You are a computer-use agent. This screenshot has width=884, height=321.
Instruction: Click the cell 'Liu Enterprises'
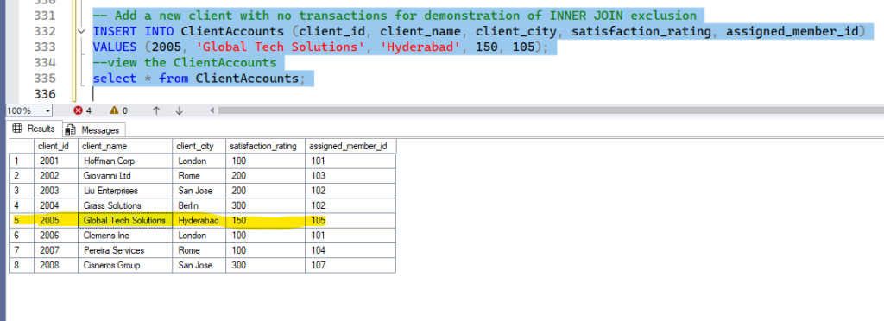tap(125, 191)
